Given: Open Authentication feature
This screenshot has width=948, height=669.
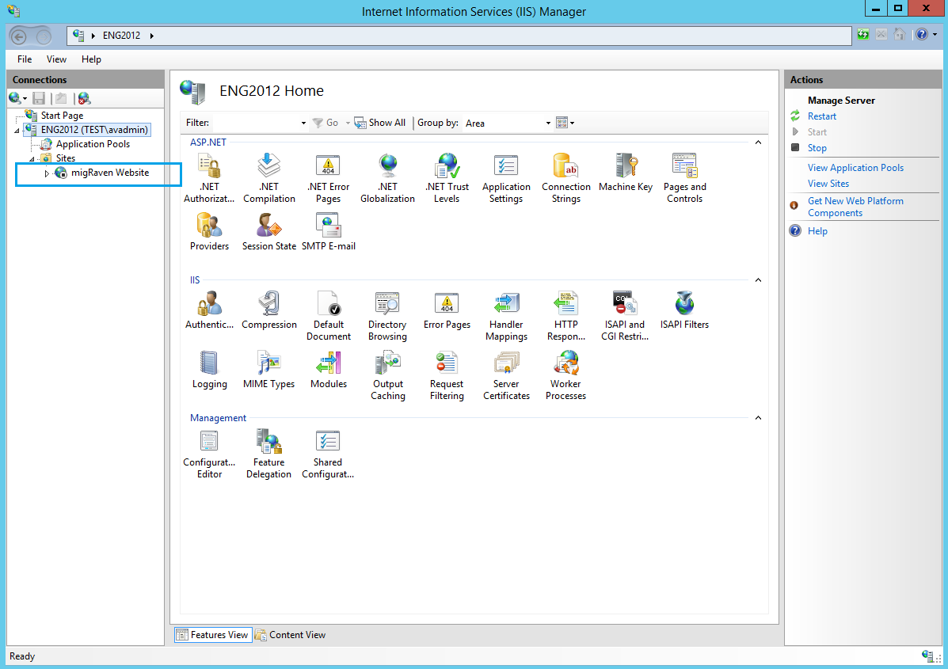Looking at the screenshot, I should pyautogui.click(x=209, y=310).
